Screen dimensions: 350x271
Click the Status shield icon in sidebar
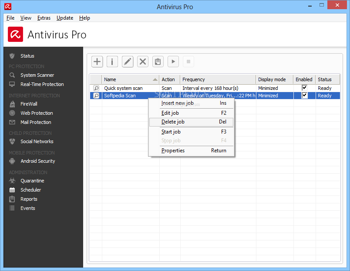[12, 56]
